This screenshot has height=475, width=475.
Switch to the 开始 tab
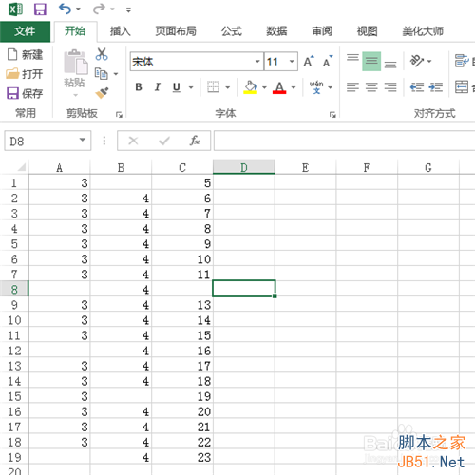click(x=75, y=31)
